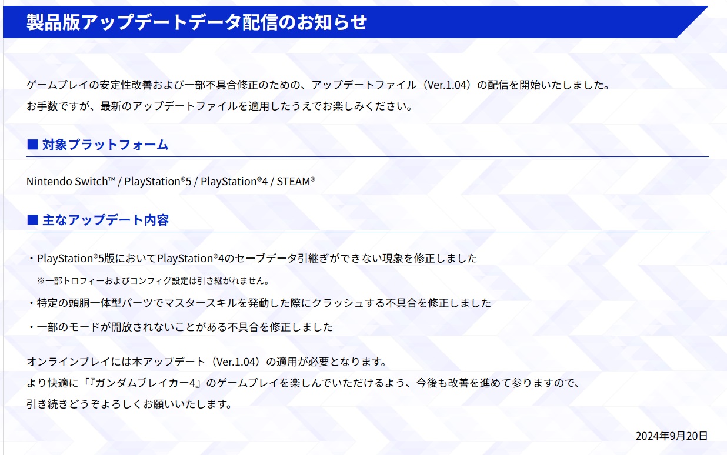
Task: Click the line starting with オンラインプレイには
Action: click(206, 361)
